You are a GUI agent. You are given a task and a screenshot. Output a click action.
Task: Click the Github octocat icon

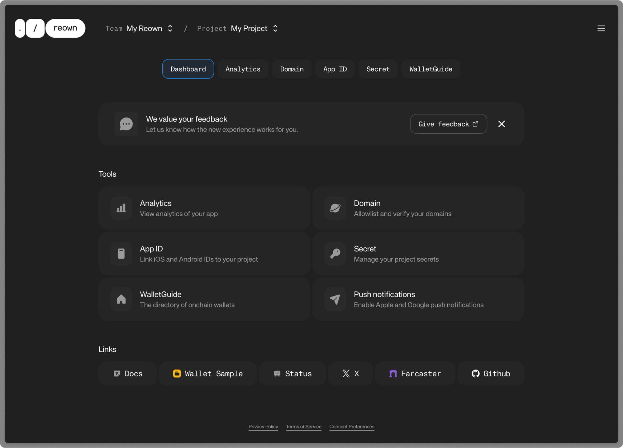[x=475, y=374]
